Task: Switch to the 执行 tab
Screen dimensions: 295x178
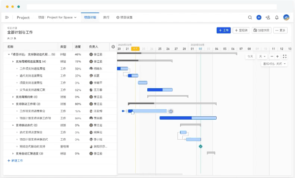Action: coord(106,18)
